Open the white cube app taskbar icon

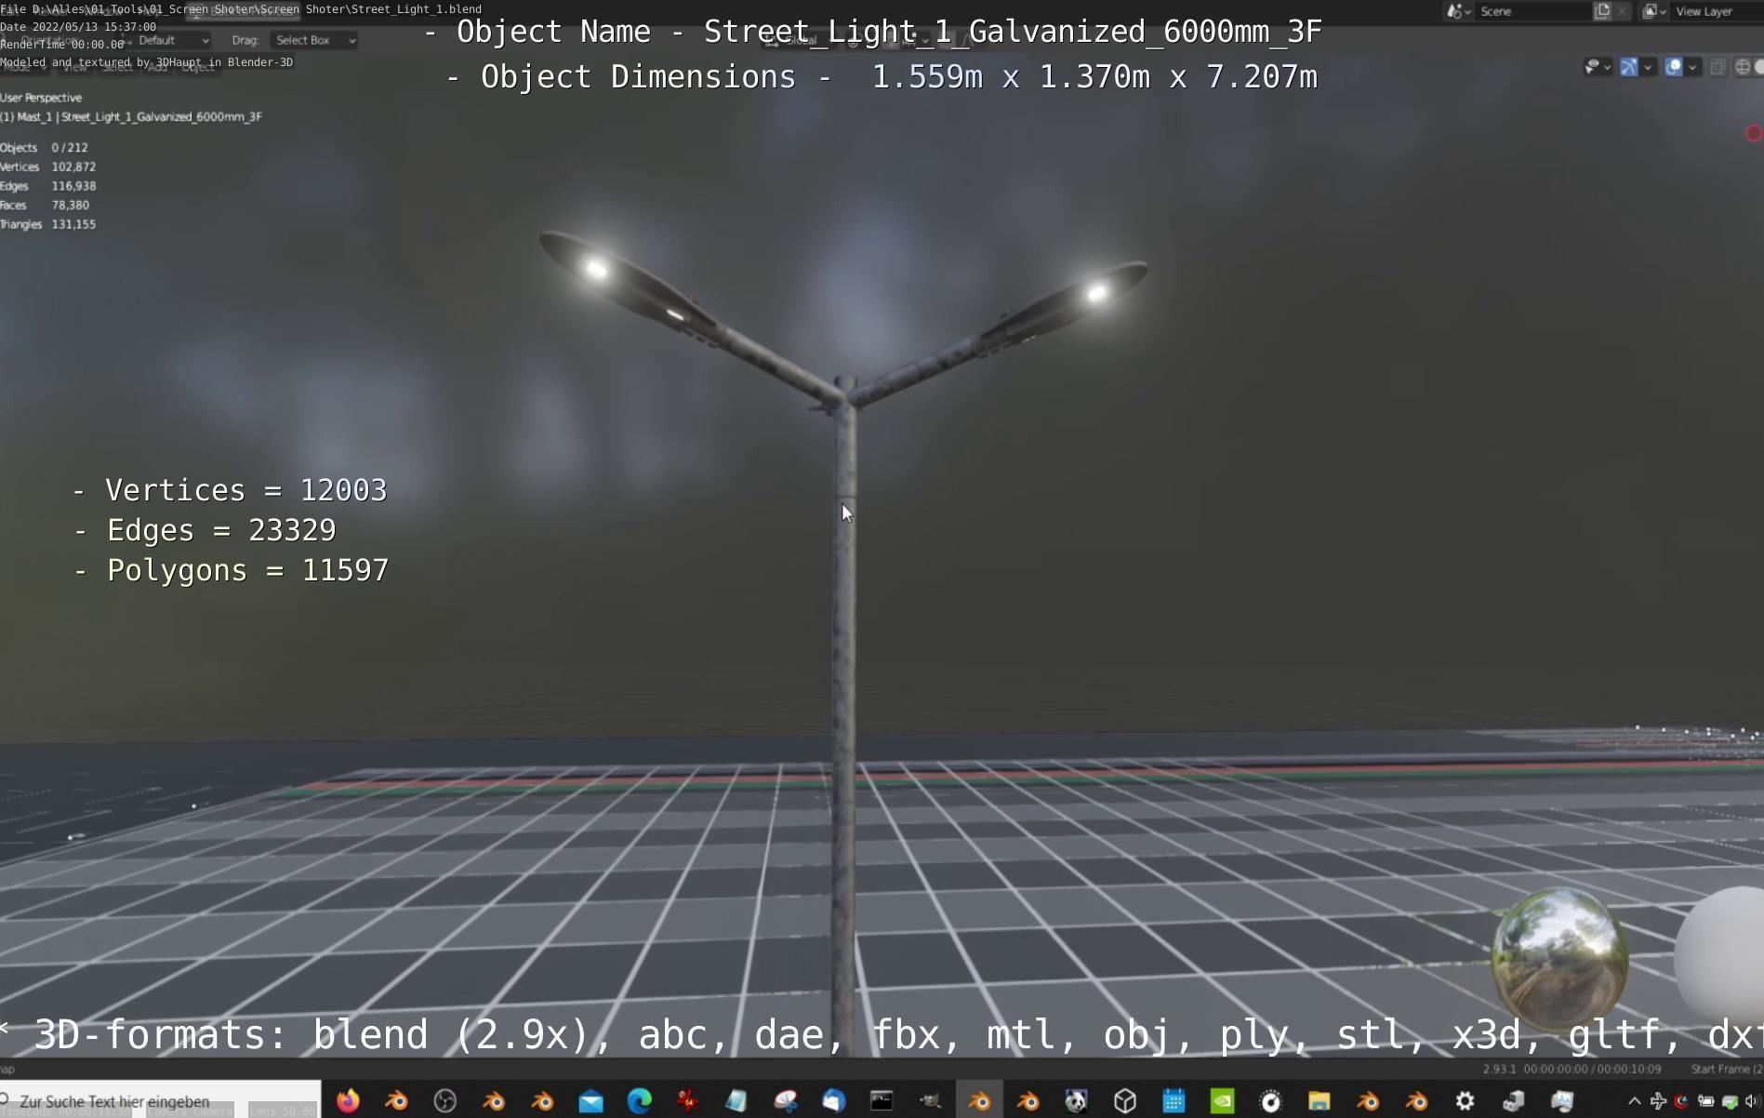(1125, 1101)
